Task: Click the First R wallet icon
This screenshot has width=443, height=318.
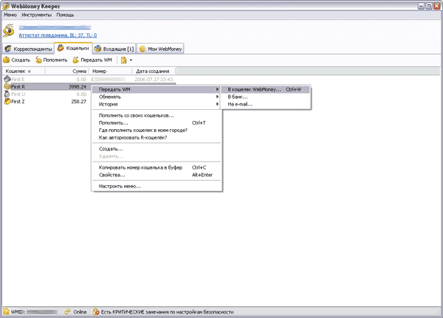Action: pos(7,87)
